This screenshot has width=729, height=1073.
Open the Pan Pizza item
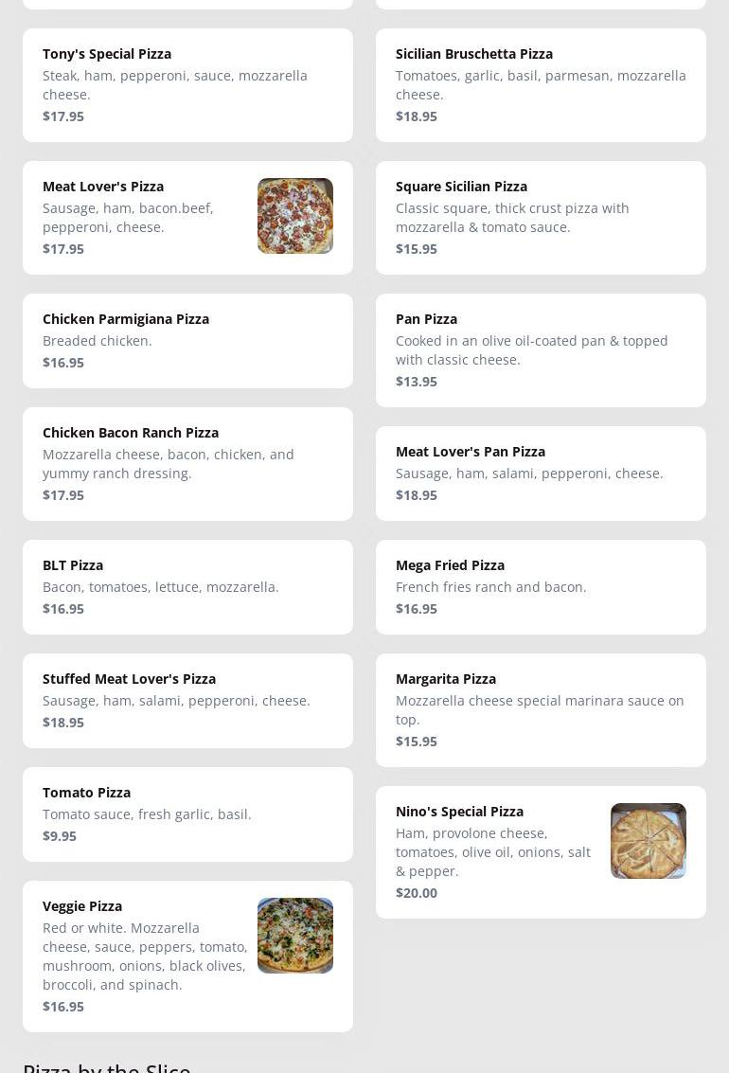[541, 350]
